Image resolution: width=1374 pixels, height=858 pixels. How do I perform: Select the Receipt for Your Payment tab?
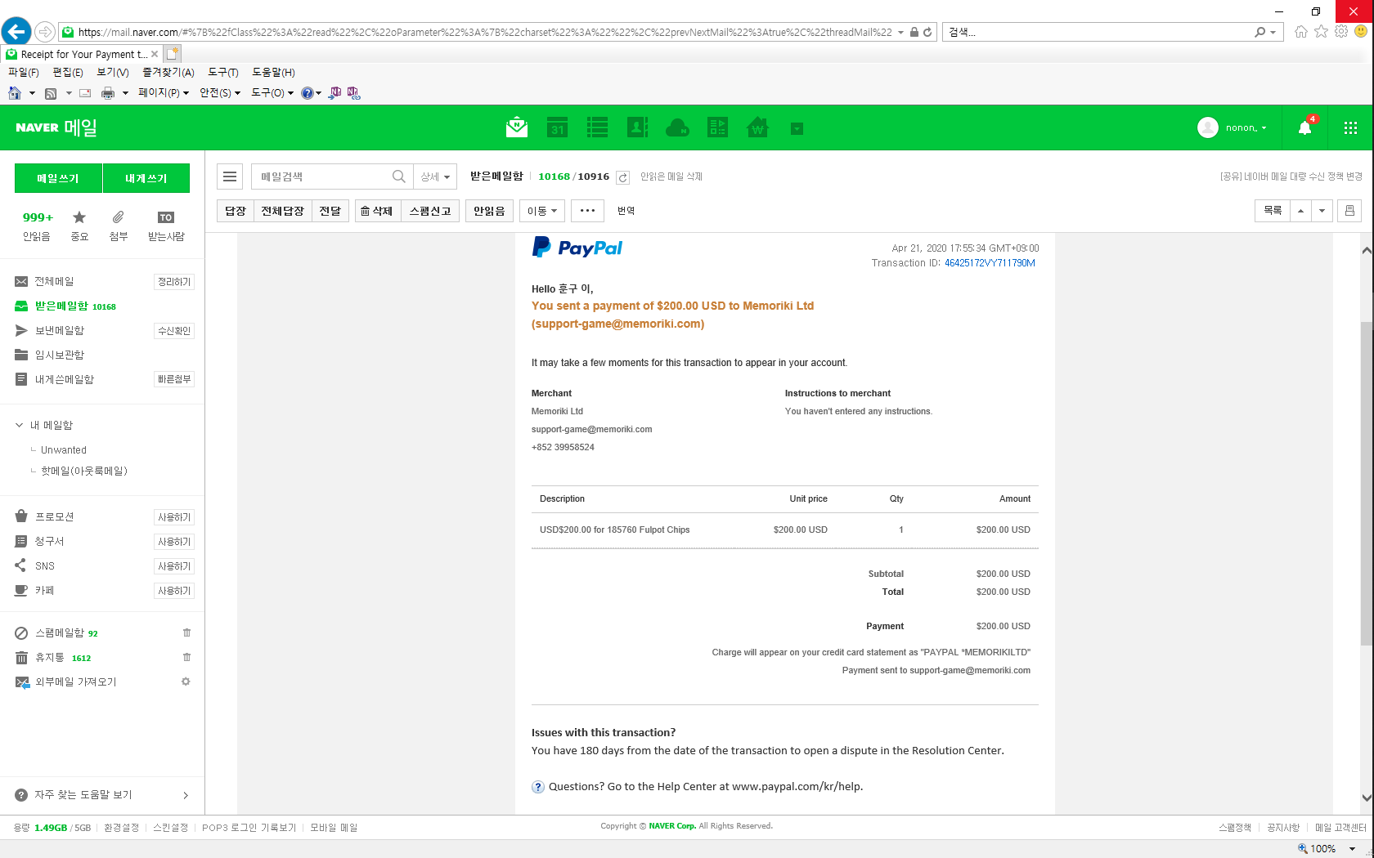[82, 54]
